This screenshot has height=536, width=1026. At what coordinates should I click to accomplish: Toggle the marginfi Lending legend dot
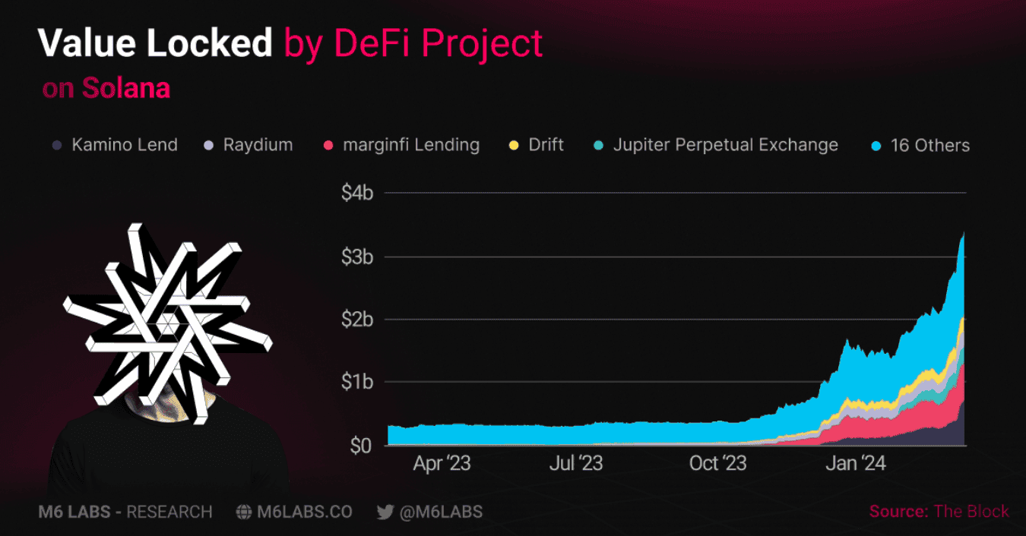click(328, 145)
